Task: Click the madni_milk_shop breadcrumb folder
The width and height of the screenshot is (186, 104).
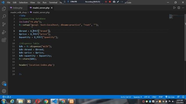Action: (x=19, y=12)
